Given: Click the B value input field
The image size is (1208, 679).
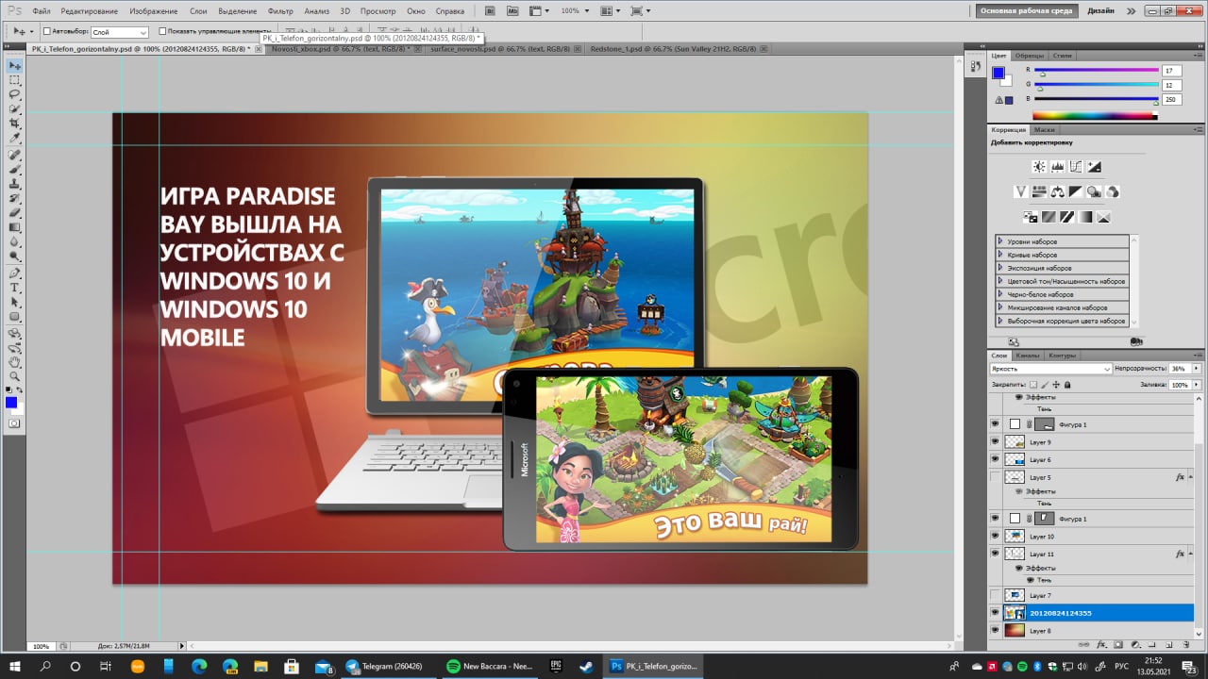Looking at the screenshot, I should (1171, 99).
